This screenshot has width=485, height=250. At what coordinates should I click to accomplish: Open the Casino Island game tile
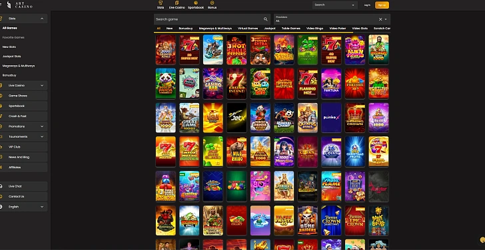coord(237,84)
